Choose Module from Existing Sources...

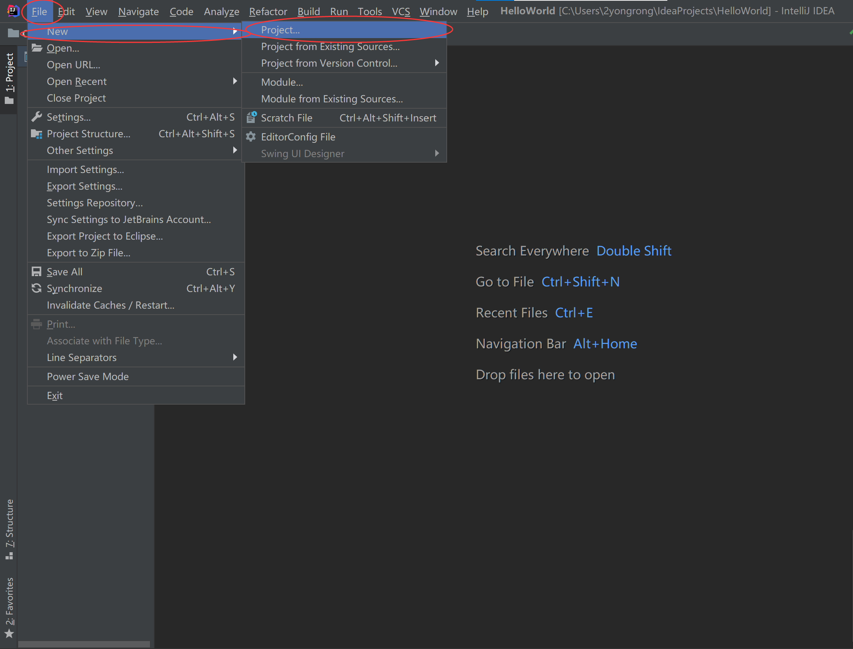click(332, 99)
